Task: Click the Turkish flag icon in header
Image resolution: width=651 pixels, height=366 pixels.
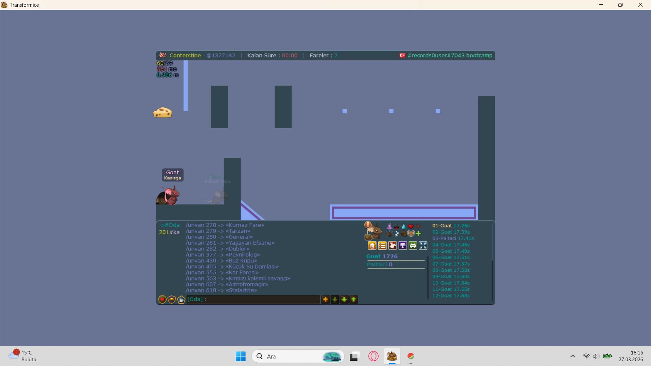Action: (402, 55)
